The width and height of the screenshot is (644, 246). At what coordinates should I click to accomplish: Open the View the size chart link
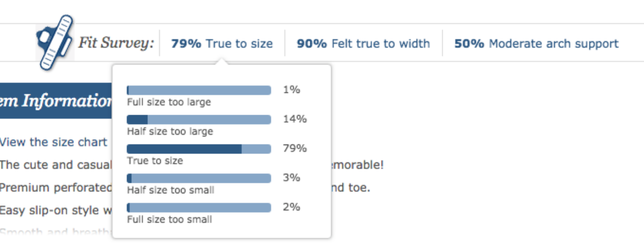[x=53, y=142]
